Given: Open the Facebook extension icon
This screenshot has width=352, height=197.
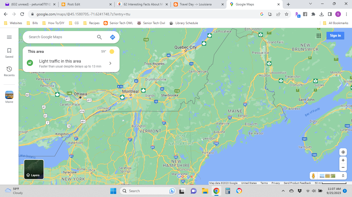Looking at the screenshot, I should [x=305, y=14].
